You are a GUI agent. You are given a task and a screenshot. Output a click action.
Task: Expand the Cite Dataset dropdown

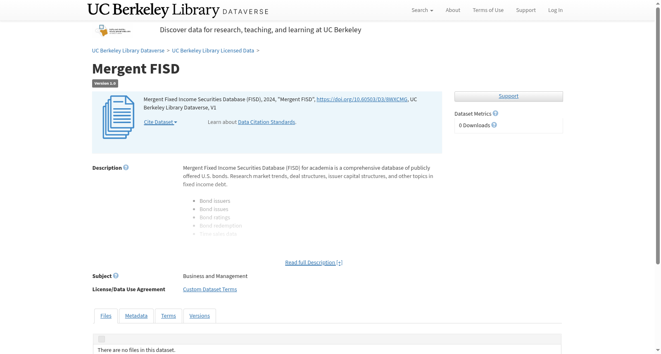coord(160,122)
